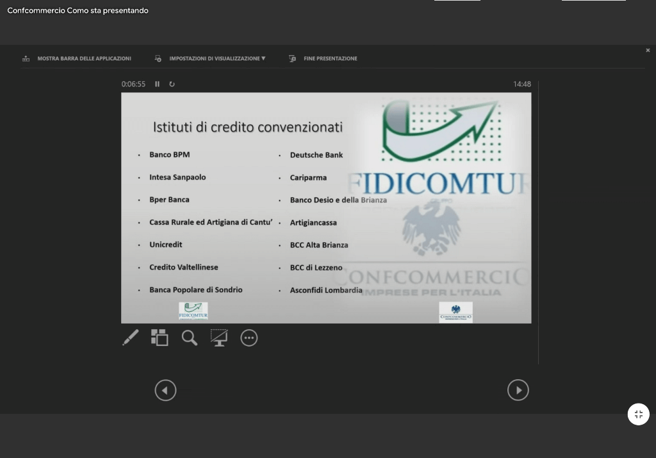Advance to the next slide

tap(518, 390)
